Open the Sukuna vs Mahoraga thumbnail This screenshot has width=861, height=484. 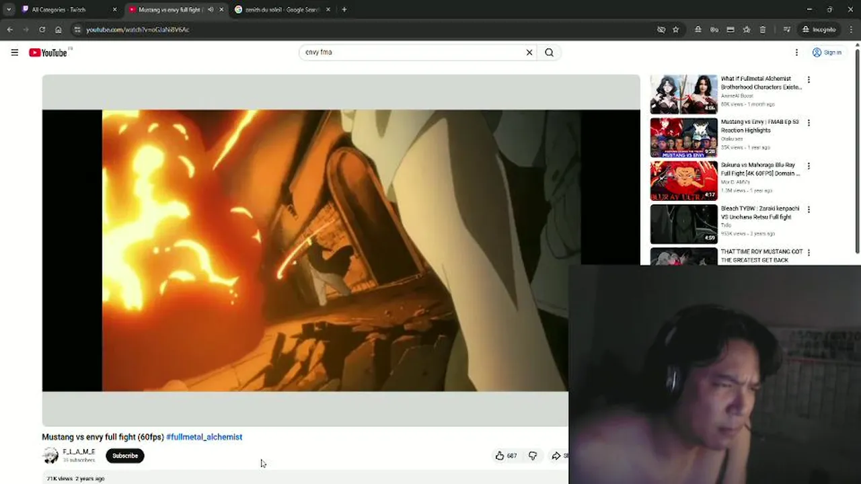pos(683,181)
